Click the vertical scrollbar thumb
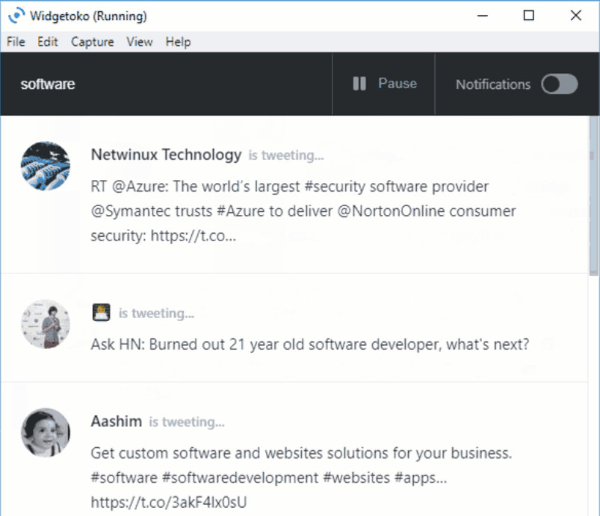Screen dimensions: 600x516 click(593, 196)
